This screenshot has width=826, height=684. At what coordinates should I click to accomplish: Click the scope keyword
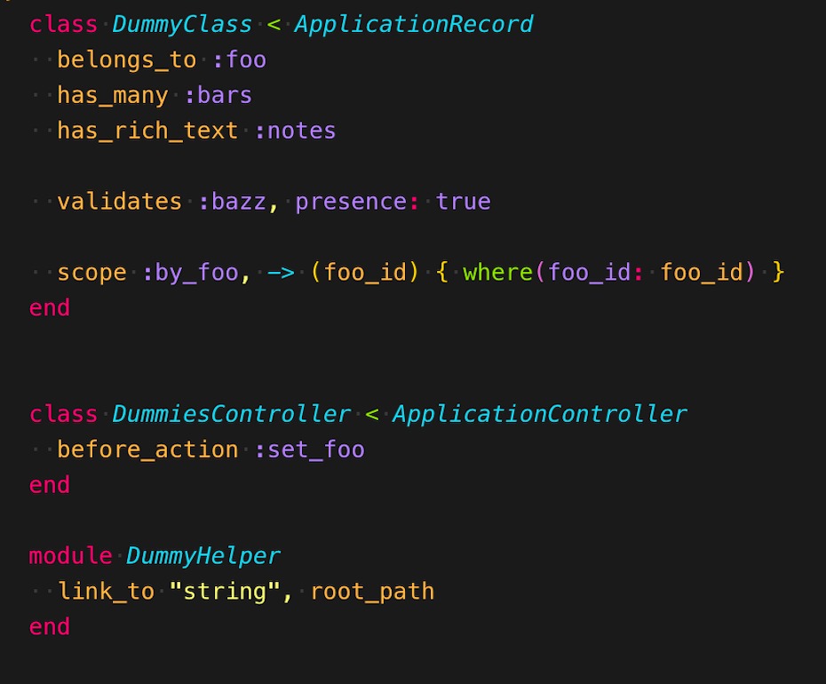pos(91,273)
